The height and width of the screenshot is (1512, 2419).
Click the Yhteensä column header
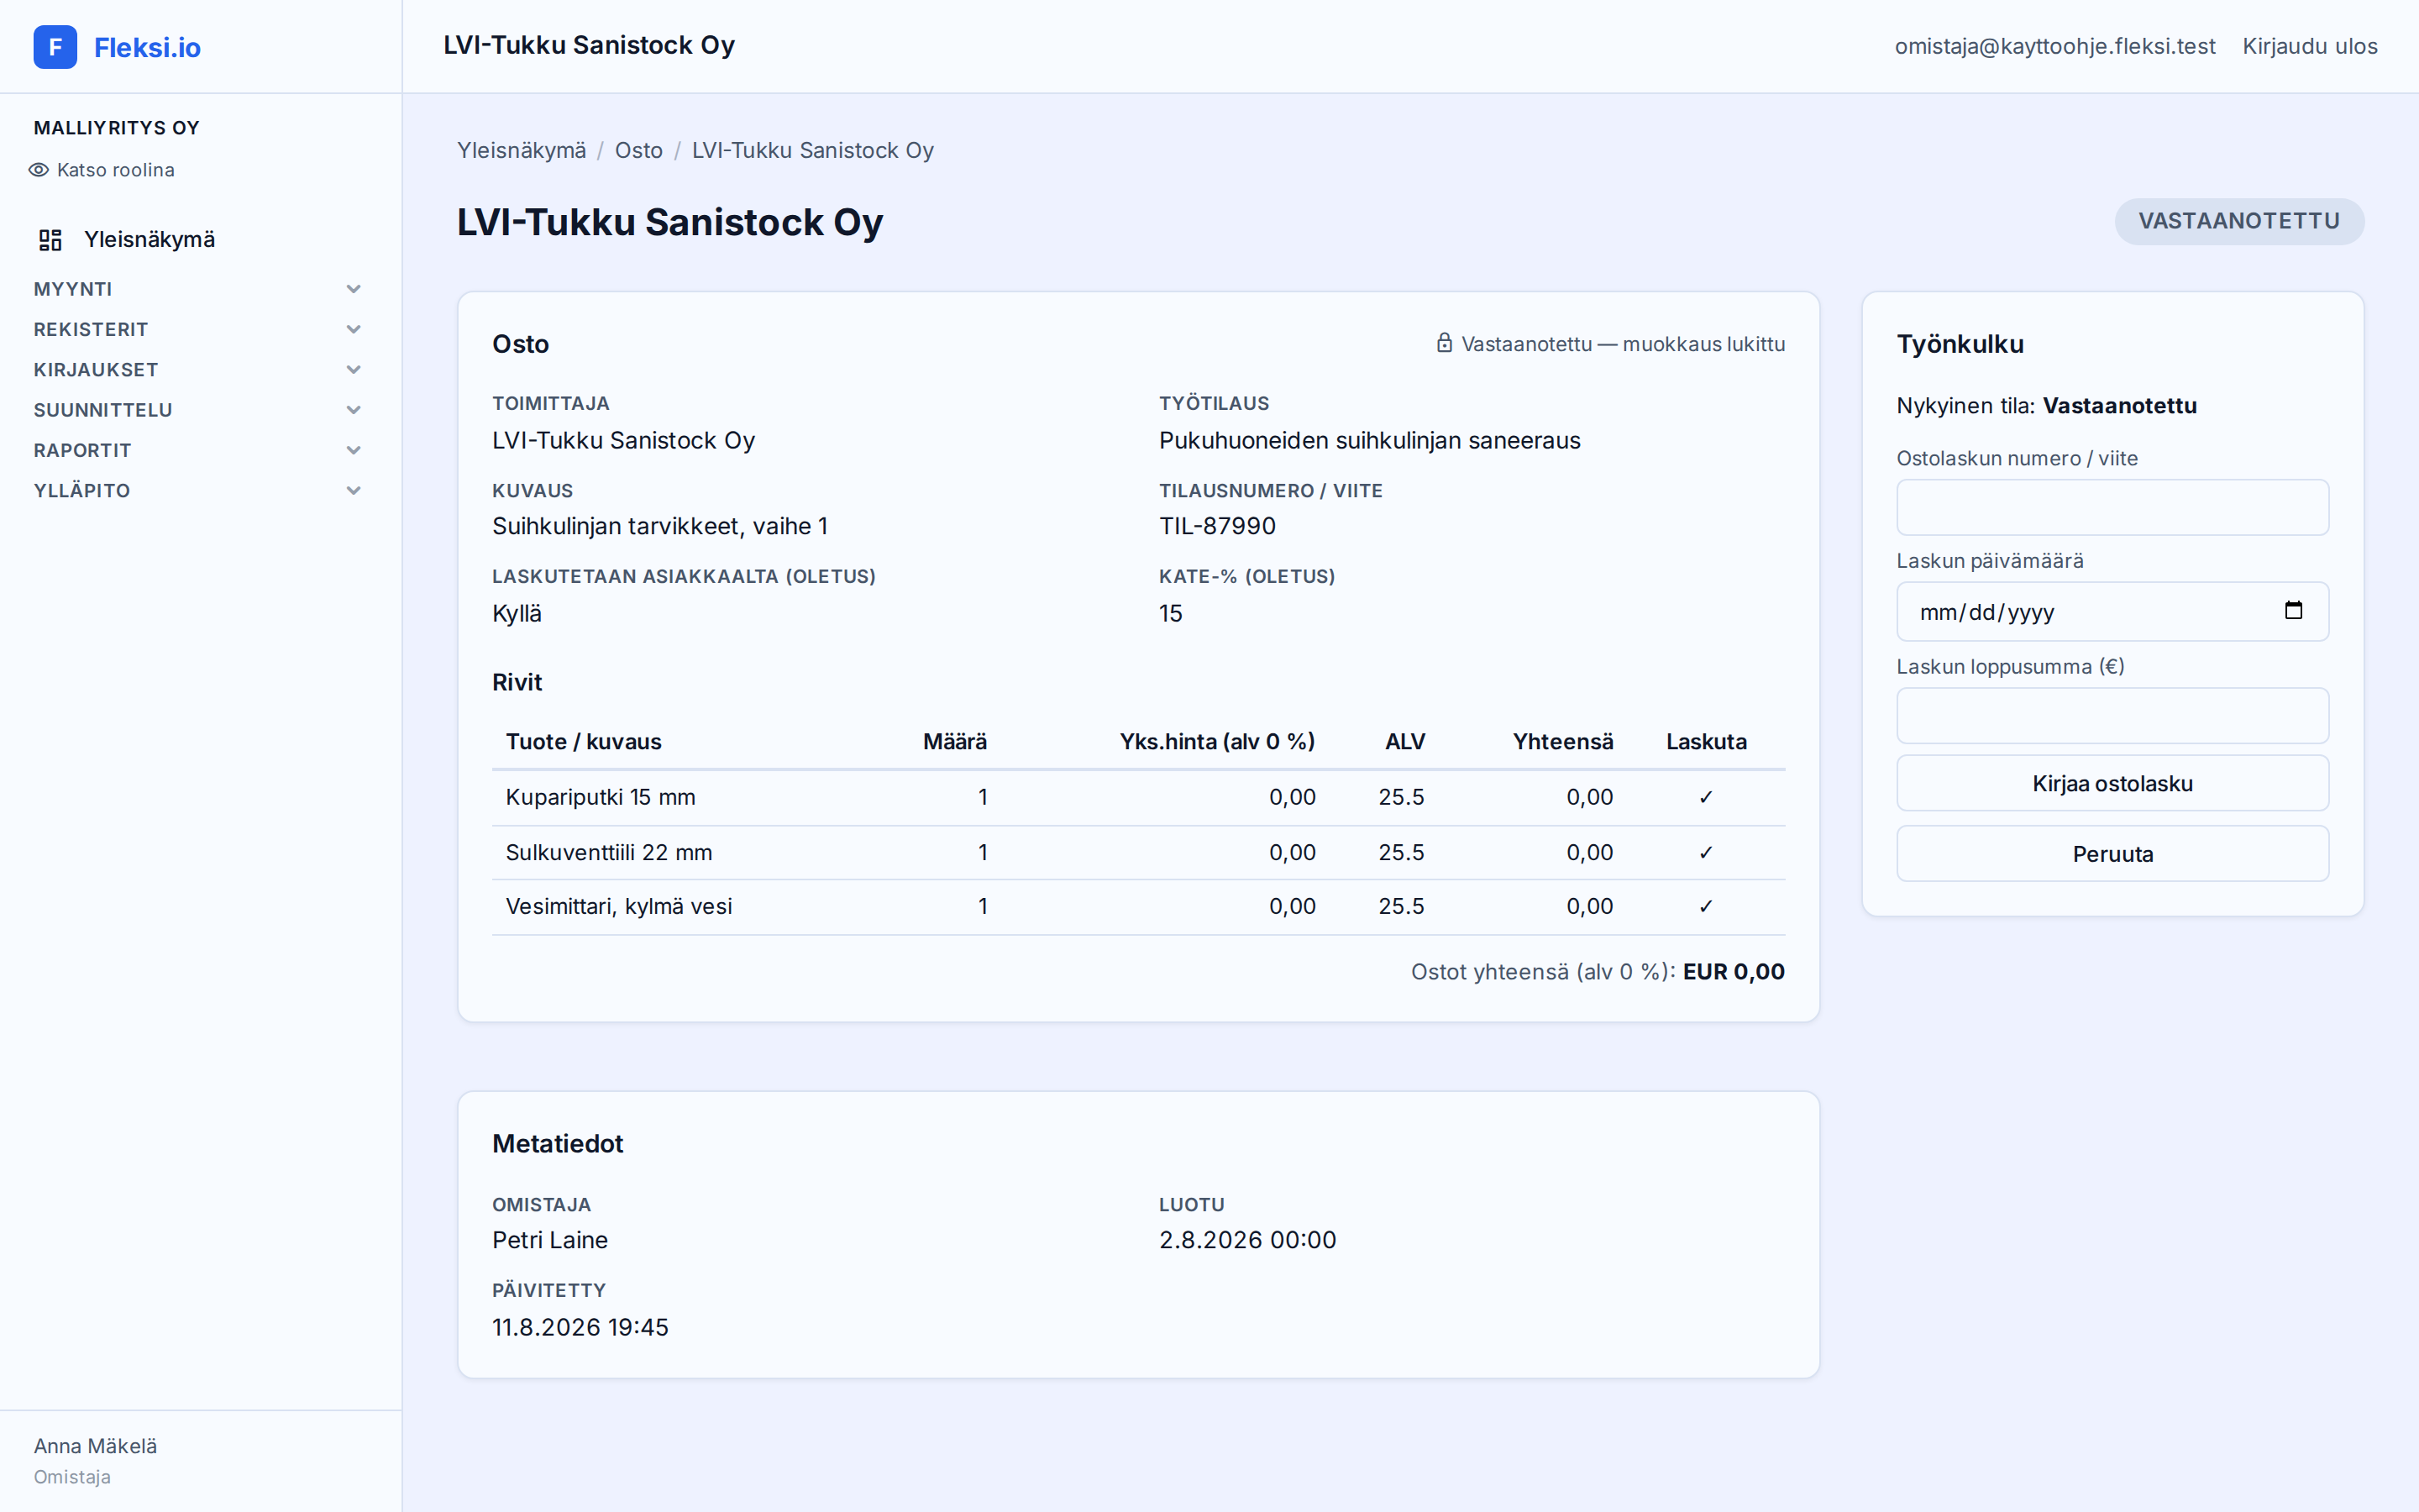click(x=1562, y=742)
